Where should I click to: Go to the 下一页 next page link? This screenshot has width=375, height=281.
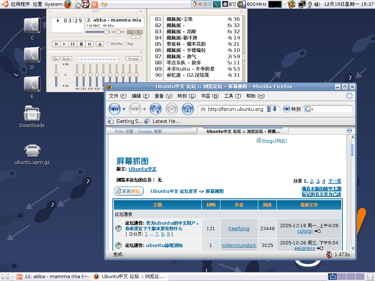pyautogui.click(x=335, y=181)
